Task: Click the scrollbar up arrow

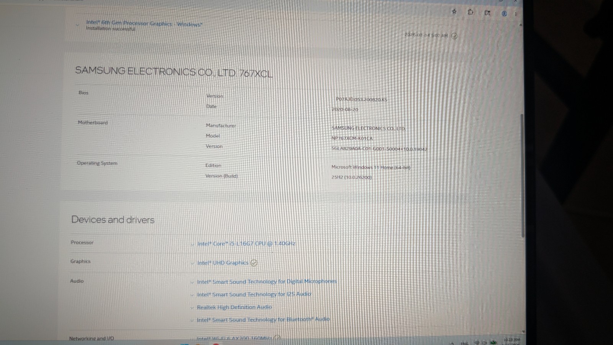Action: pos(520,25)
